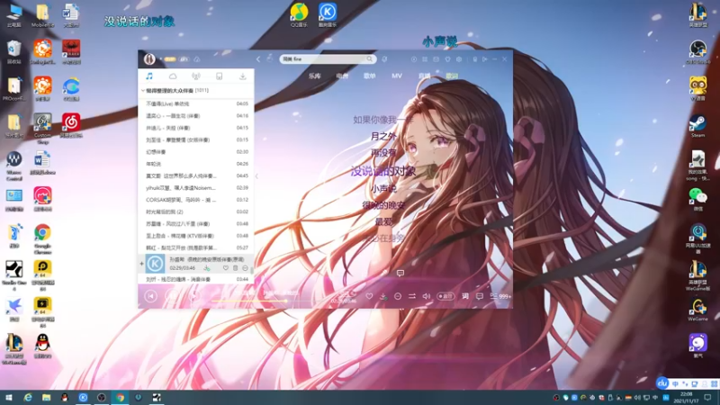Download the currently playing song in the list row
720x405 pixels.
(207, 268)
